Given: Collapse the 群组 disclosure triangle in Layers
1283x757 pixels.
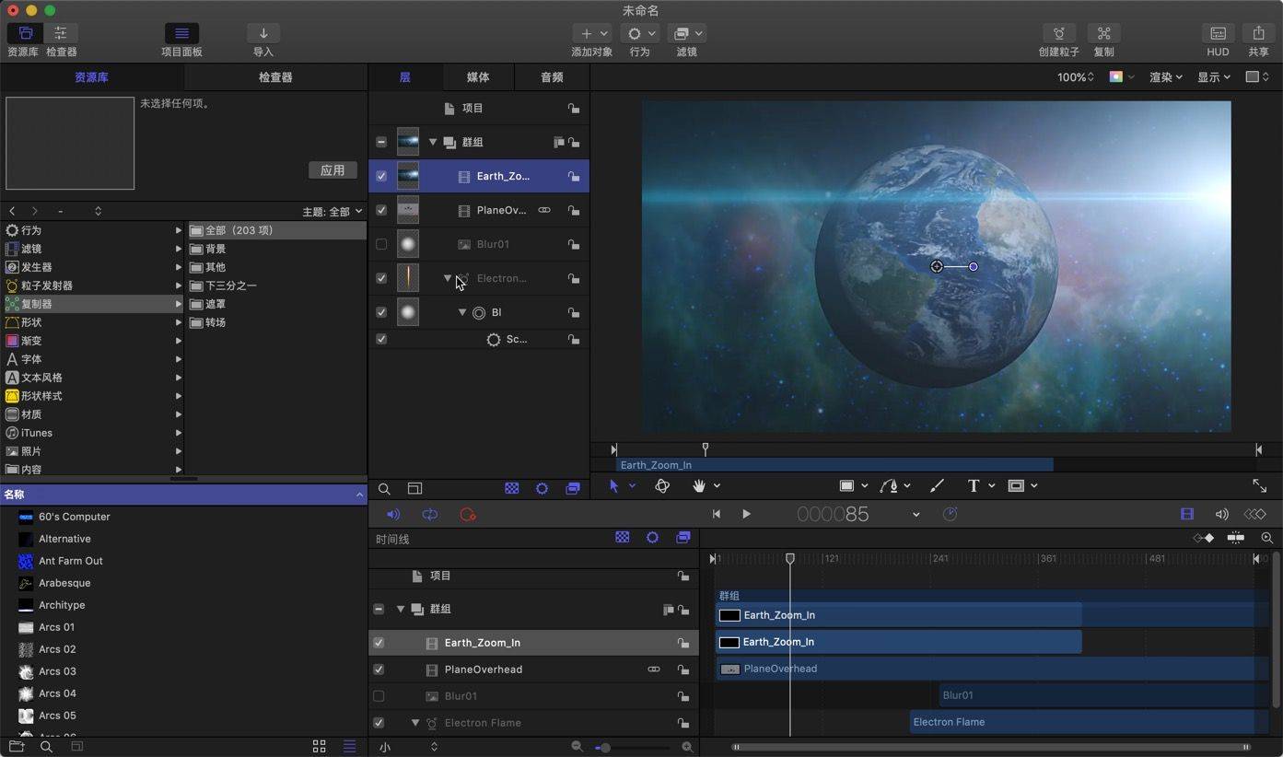Looking at the screenshot, I should 432,142.
